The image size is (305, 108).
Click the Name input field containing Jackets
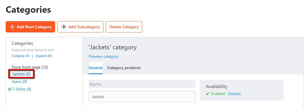pos(142,97)
